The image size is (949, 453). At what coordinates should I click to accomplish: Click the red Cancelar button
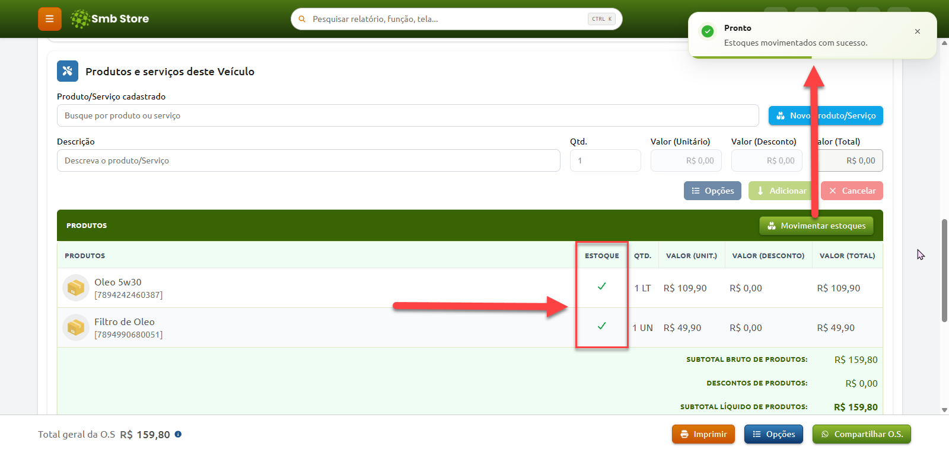coord(852,191)
